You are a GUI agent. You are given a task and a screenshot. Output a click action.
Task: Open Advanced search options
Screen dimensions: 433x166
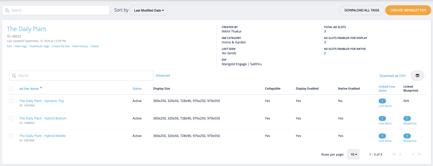pyautogui.click(x=163, y=75)
